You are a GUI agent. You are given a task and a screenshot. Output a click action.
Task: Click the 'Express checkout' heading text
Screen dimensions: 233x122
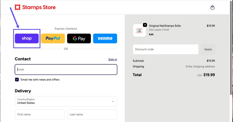point(66,29)
